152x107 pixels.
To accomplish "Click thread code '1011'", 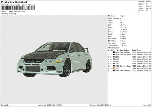I will point(134,59).
